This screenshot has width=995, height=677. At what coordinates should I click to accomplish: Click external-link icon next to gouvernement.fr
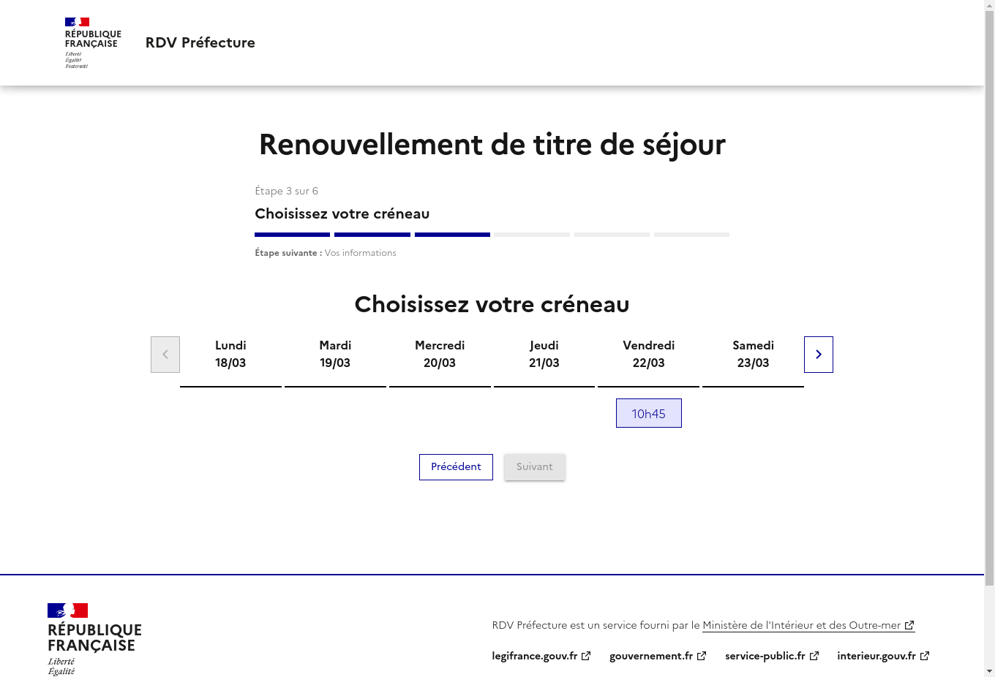pyautogui.click(x=702, y=656)
